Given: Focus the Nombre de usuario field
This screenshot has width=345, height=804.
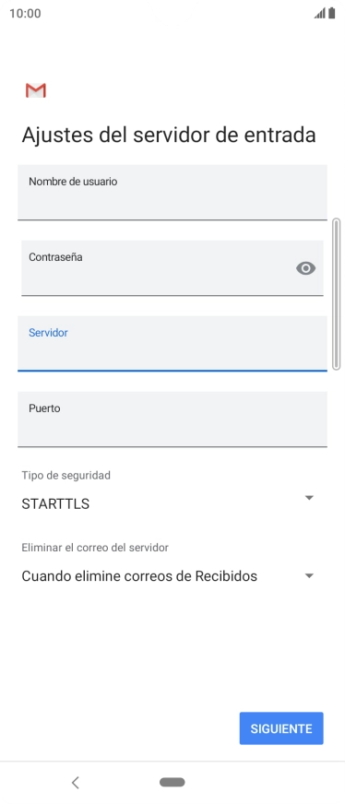Looking at the screenshot, I should click(172, 193).
